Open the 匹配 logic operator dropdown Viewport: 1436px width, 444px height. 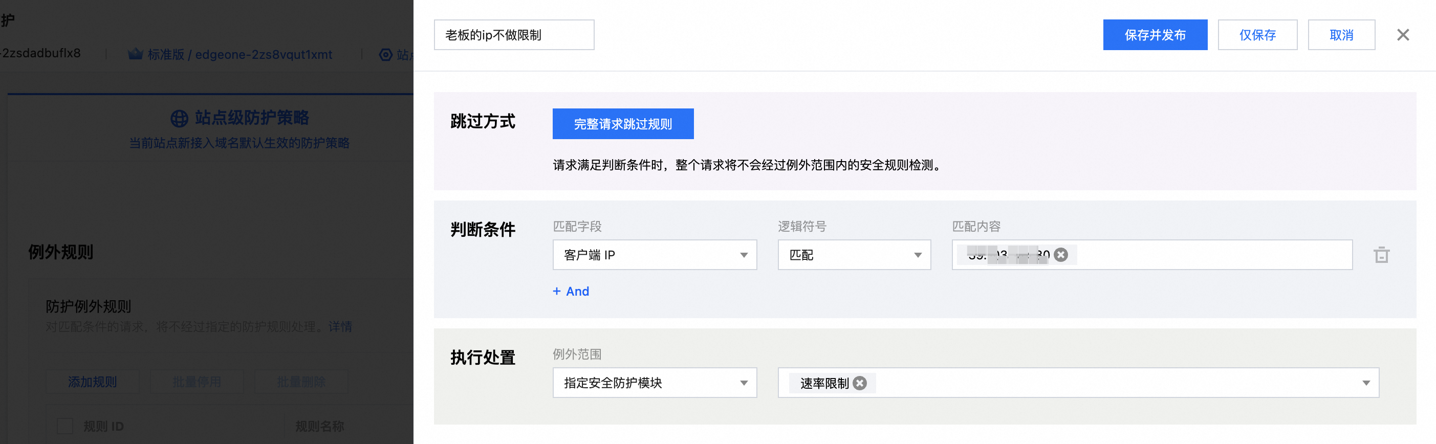point(854,255)
